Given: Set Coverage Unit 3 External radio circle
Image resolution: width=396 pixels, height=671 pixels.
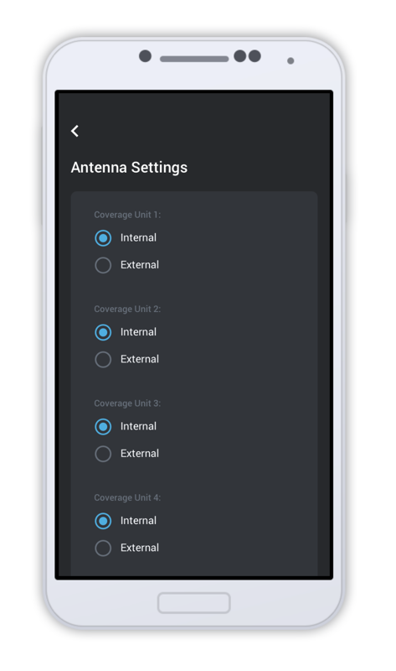Looking at the screenshot, I should pos(103,454).
